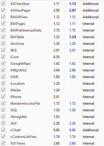Toggle the B4XPages checkbox
104x146 pixels.
pyautogui.click(x=3, y=23)
